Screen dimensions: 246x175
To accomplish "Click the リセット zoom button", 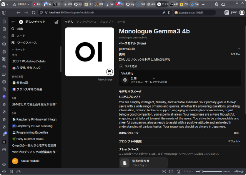I will (188, 172).
